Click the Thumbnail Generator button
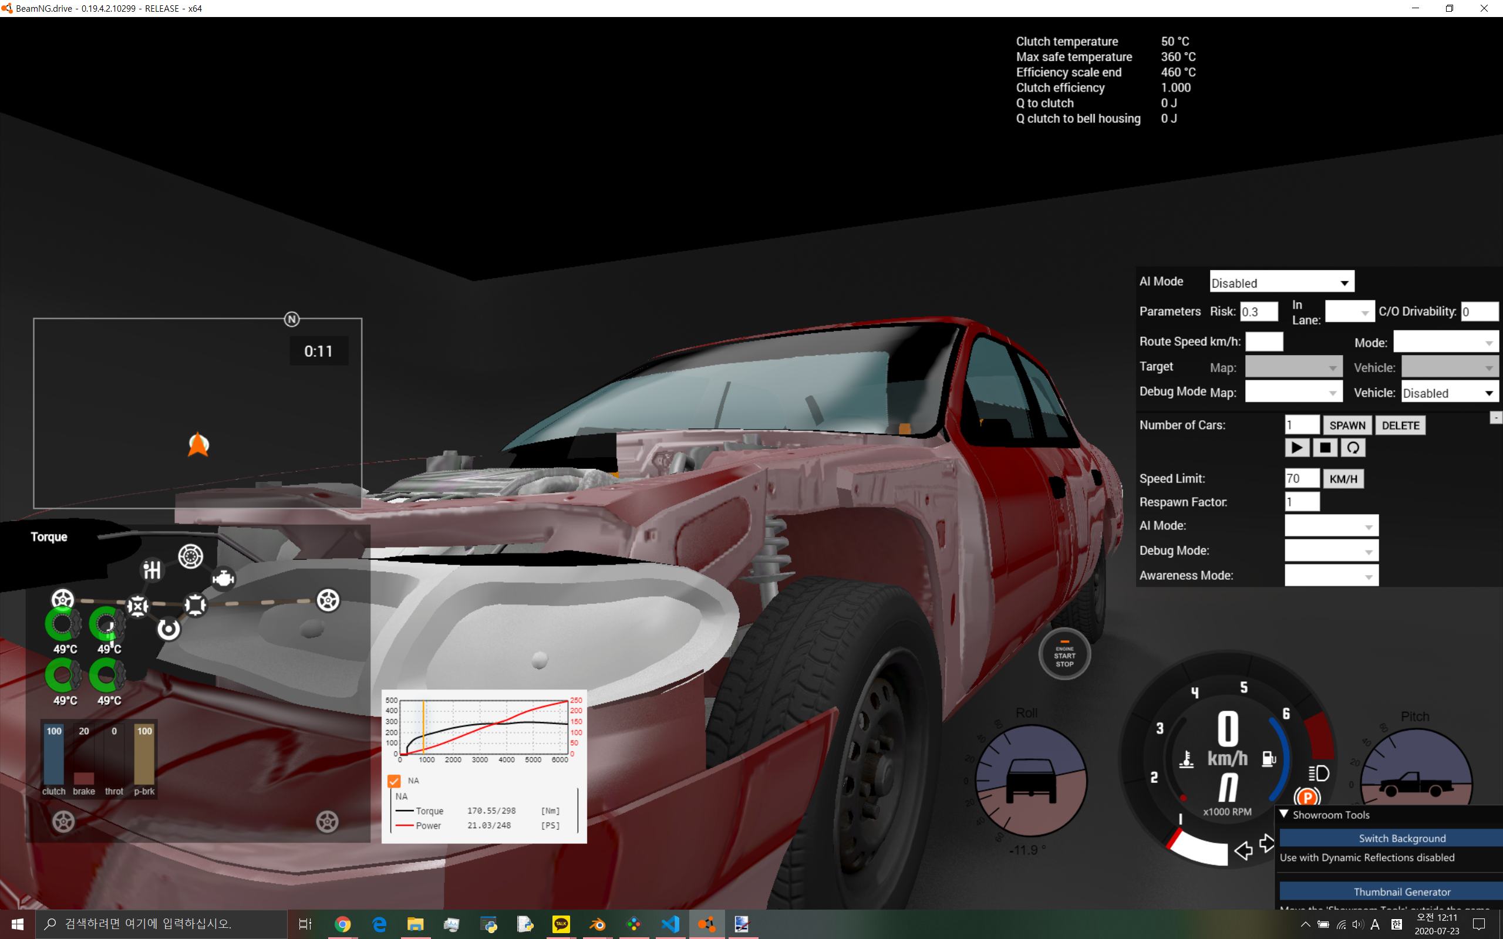The image size is (1503, 939). [x=1391, y=891]
